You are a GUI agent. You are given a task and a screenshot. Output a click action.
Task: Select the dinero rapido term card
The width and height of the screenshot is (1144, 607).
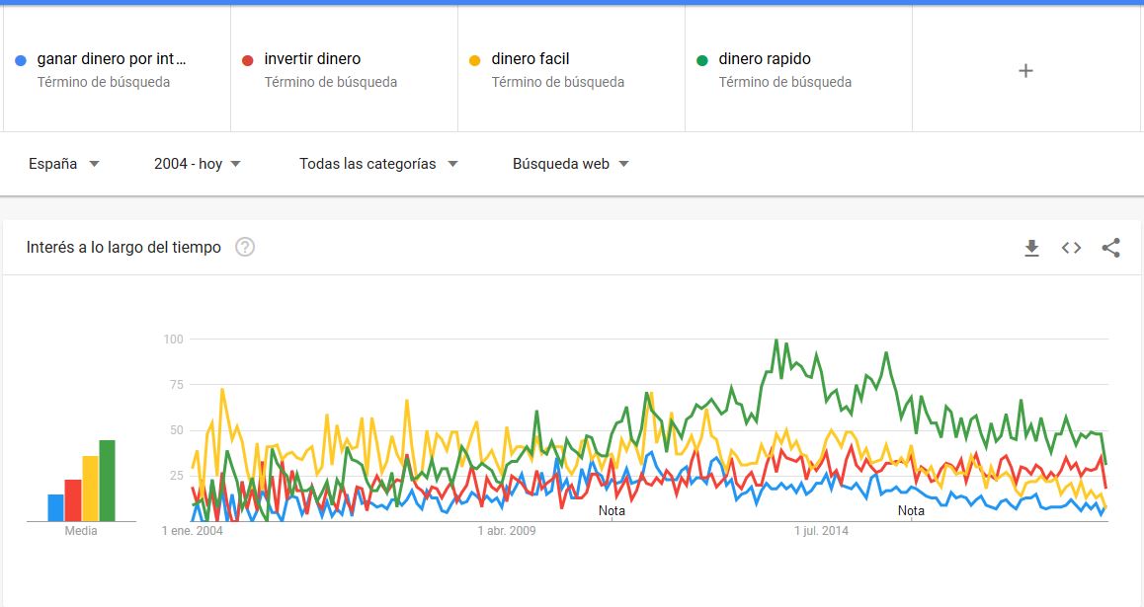click(798, 68)
